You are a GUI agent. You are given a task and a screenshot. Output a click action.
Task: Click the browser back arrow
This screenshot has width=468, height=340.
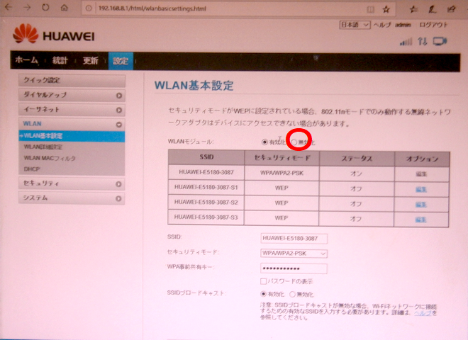9,7
